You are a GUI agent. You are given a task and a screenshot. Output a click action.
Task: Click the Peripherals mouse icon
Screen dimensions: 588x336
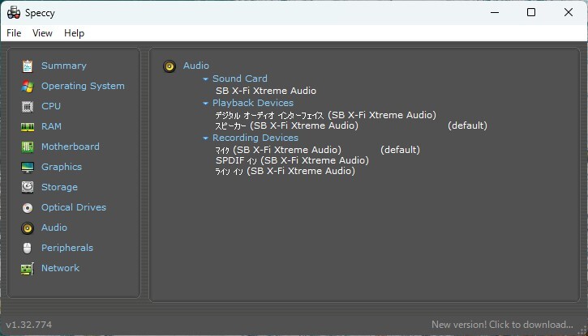point(28,248)
